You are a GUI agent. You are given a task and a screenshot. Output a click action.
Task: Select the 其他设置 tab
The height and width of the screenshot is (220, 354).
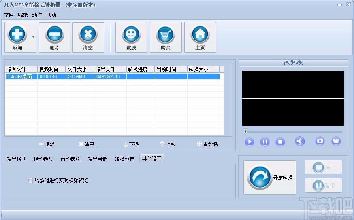152,159
